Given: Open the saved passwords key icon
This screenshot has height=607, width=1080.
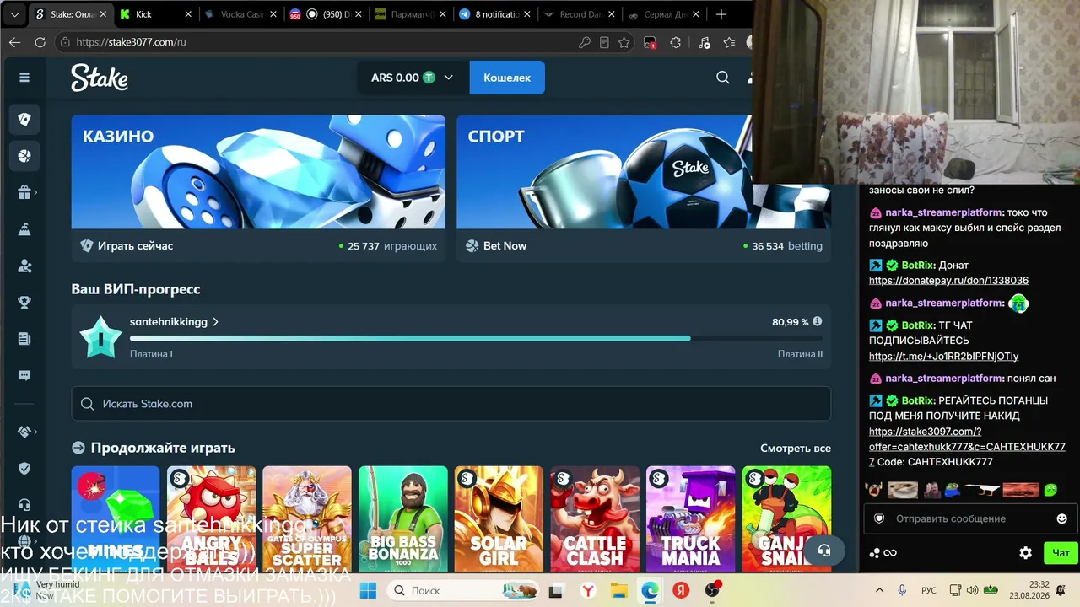Looking at the screenshot, I should pos(584,42).
